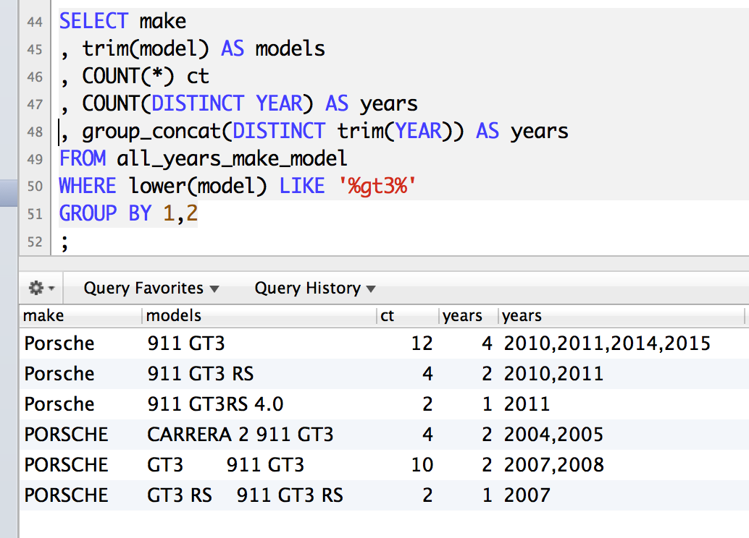Click the first years column header
The height and width of the screenshot is (538, 749).
pyautogui.click(x=469, y=316)
